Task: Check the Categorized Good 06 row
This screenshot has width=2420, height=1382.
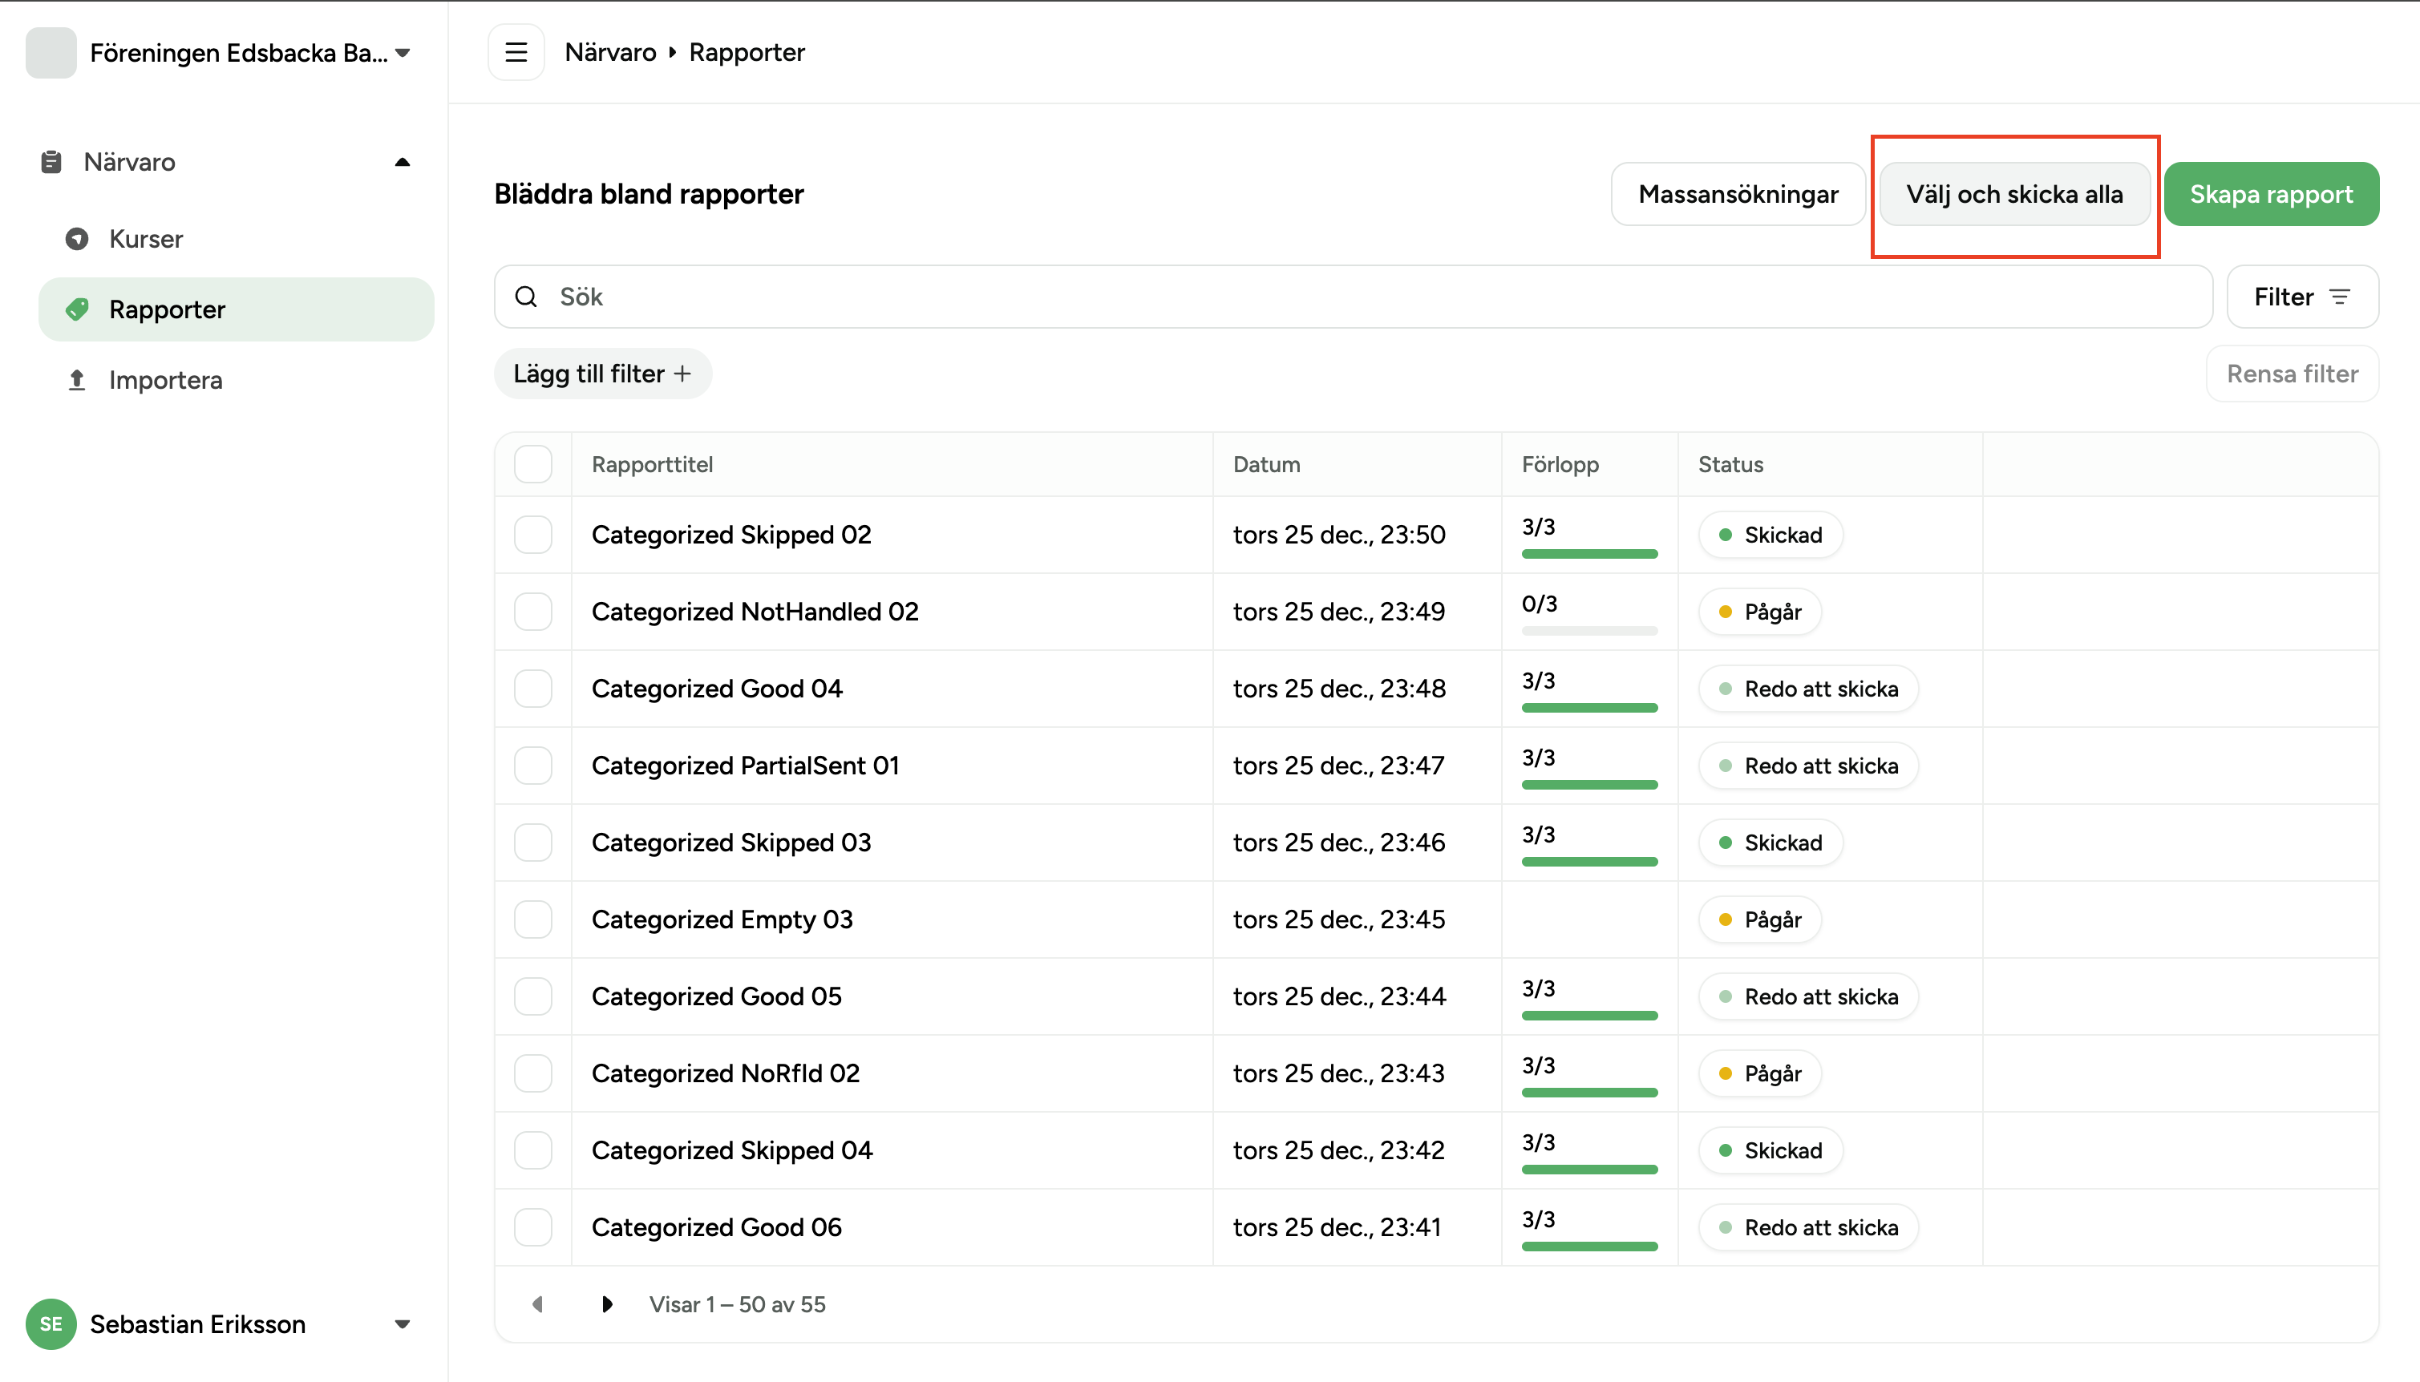Action: pyautogui.click(x=533, y=1227)
